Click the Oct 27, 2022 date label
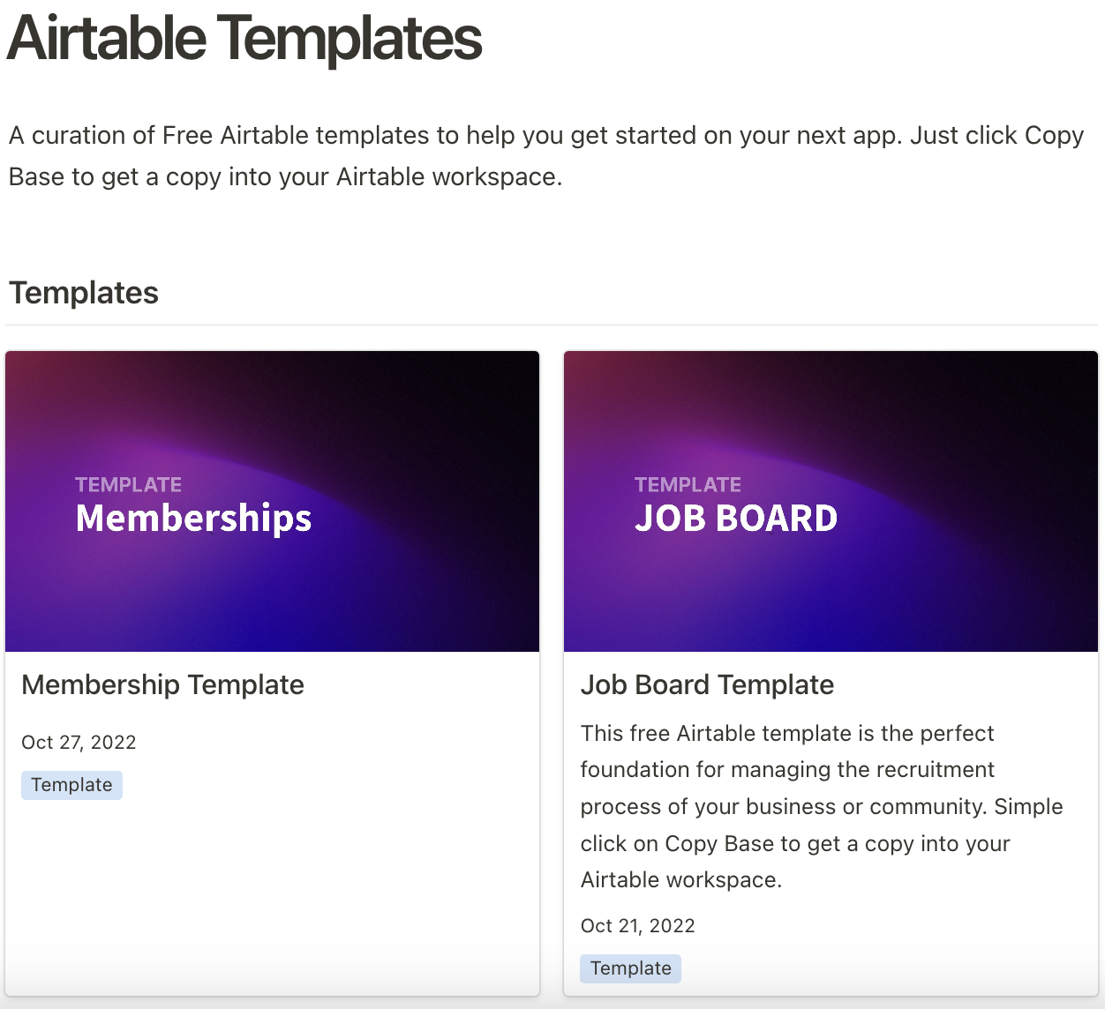The image size is (1105, 1009). click(79, 743)
